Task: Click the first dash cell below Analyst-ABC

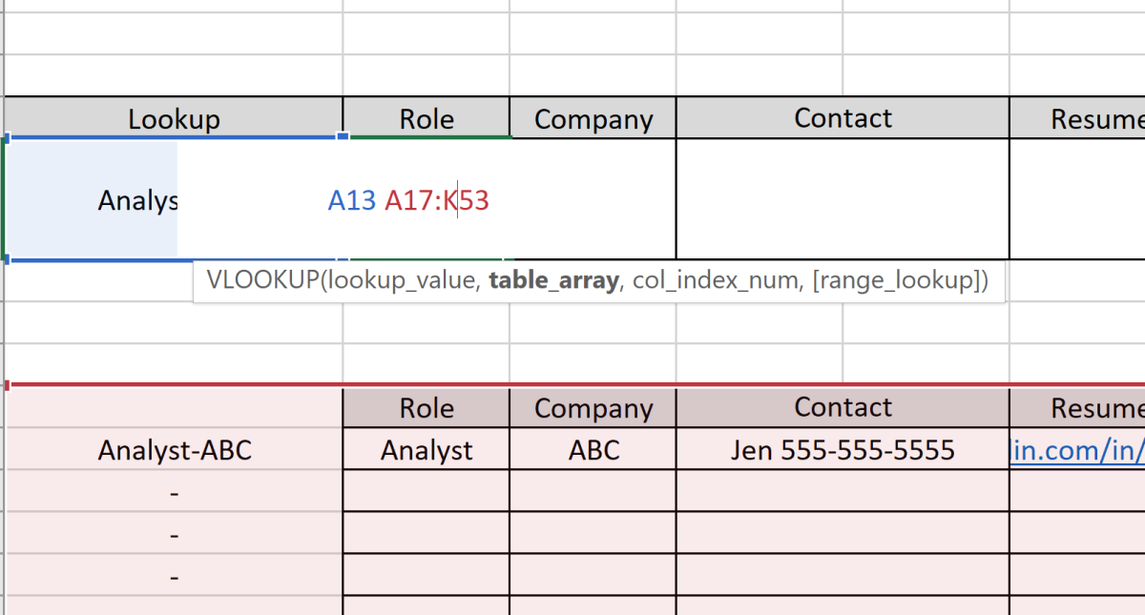Action: click(174, 492)
